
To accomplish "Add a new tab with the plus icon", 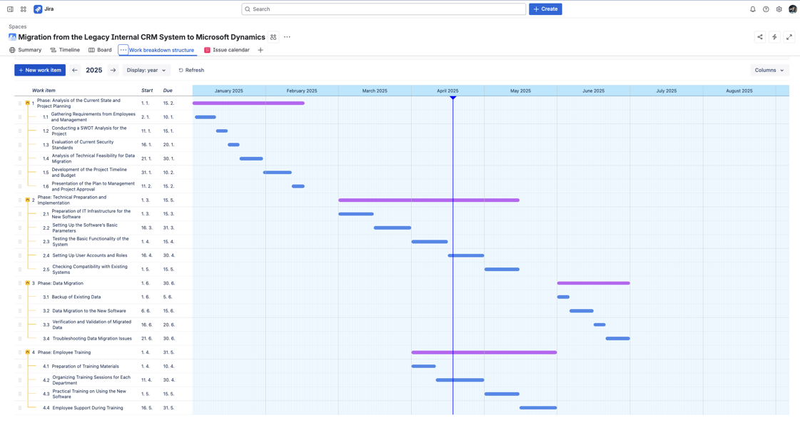I will pos(260,50).
